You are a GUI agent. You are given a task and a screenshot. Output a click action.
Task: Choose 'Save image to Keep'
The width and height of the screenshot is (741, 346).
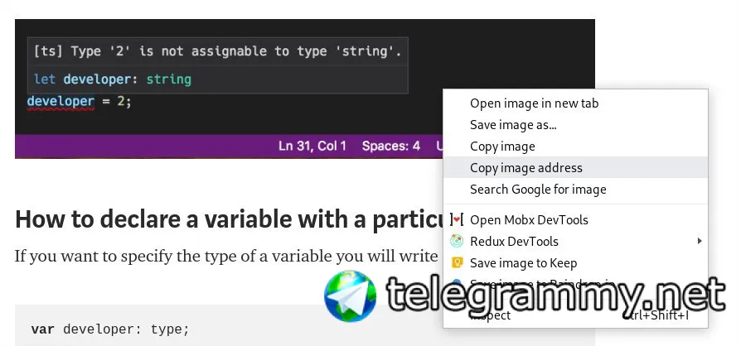523,263
